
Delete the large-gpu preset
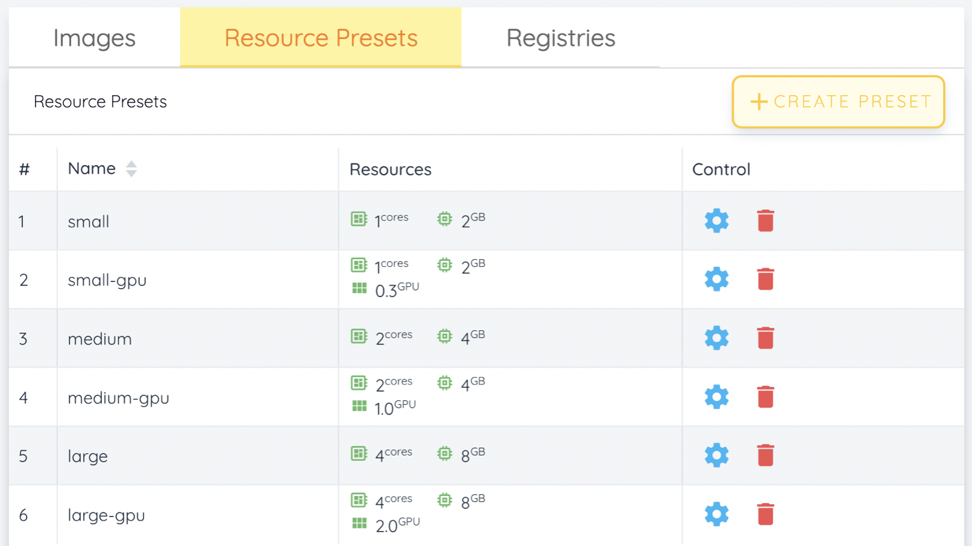click(765, 514)
